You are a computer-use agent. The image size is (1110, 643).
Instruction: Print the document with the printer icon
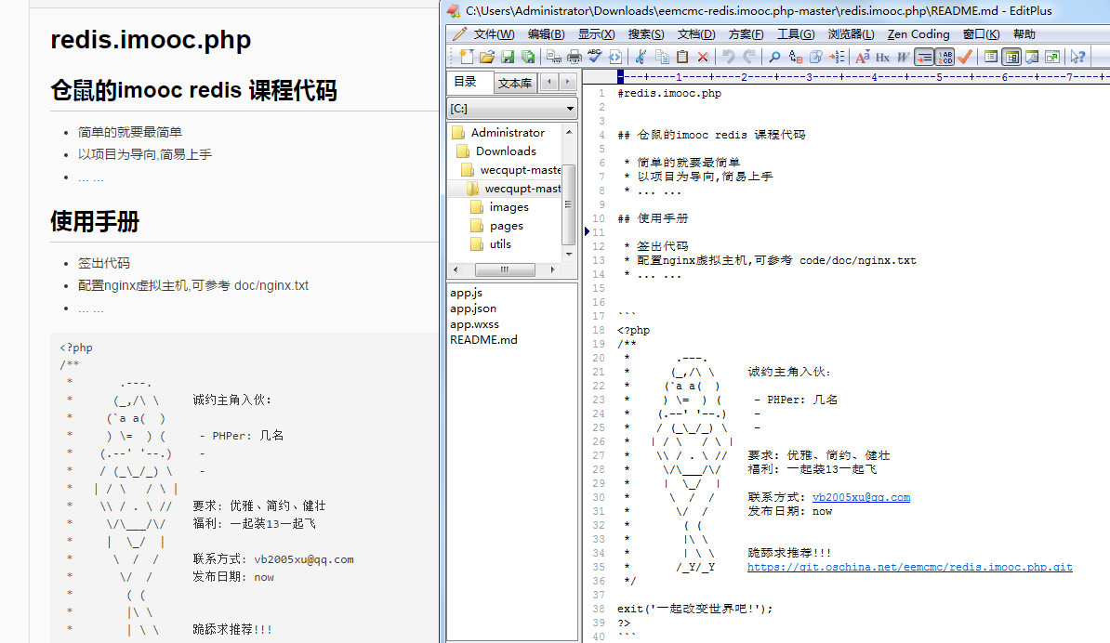click(x=575, y=57)
